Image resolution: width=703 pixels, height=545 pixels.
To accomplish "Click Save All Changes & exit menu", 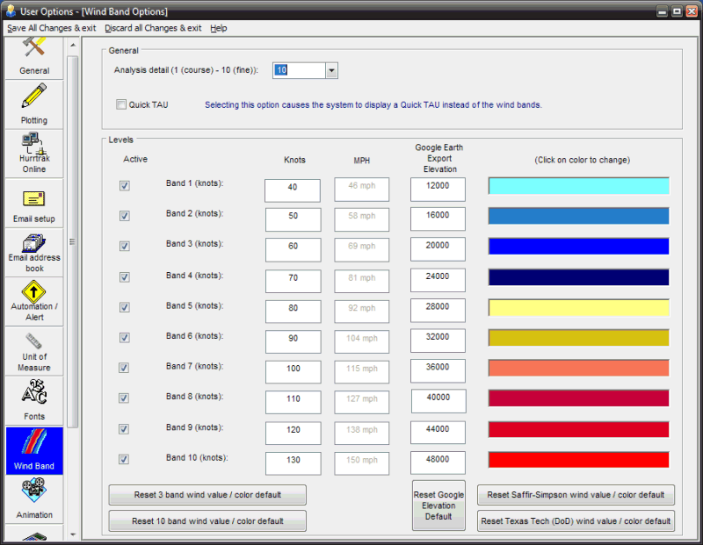I will pos(51,28).
